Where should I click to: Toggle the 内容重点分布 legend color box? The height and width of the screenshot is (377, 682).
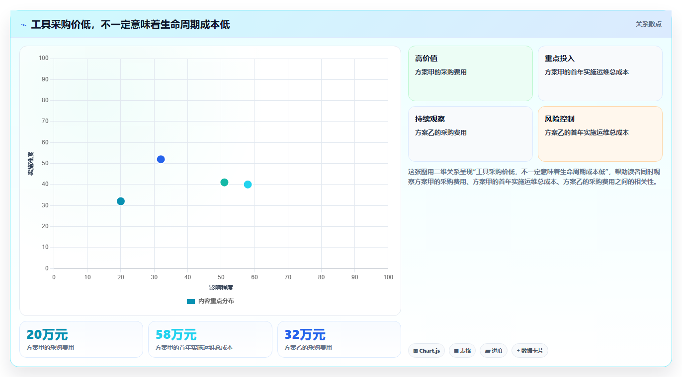(x=191, y=301)
